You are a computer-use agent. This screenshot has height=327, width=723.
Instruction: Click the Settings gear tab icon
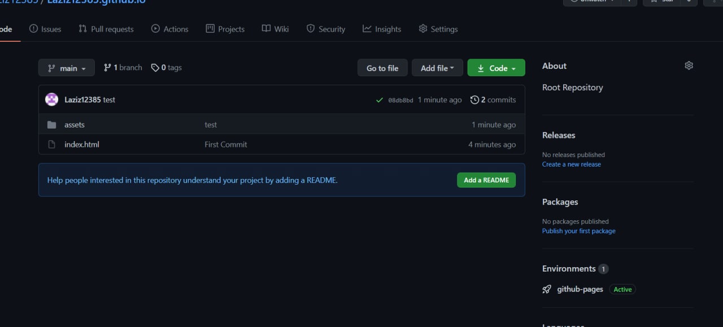[423, 28]
